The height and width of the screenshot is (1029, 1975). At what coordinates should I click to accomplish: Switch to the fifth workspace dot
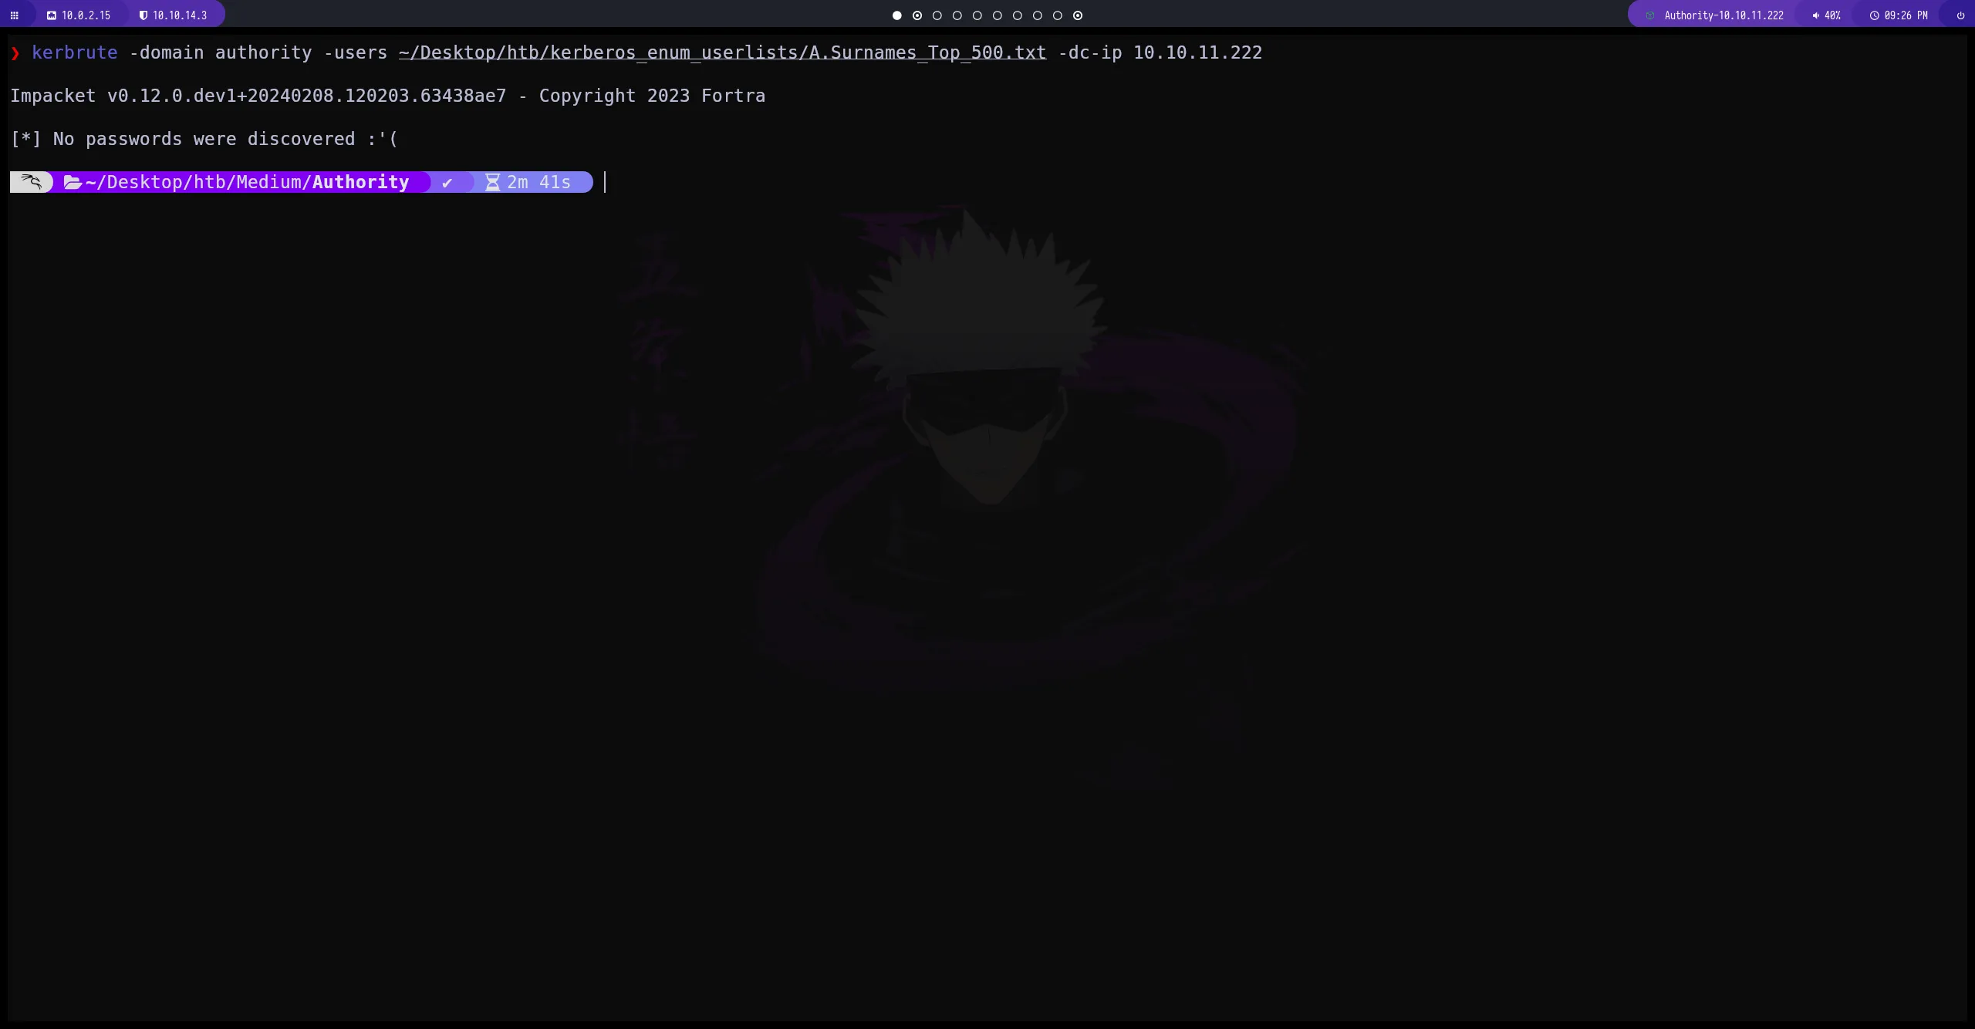(x=977, y=15)
